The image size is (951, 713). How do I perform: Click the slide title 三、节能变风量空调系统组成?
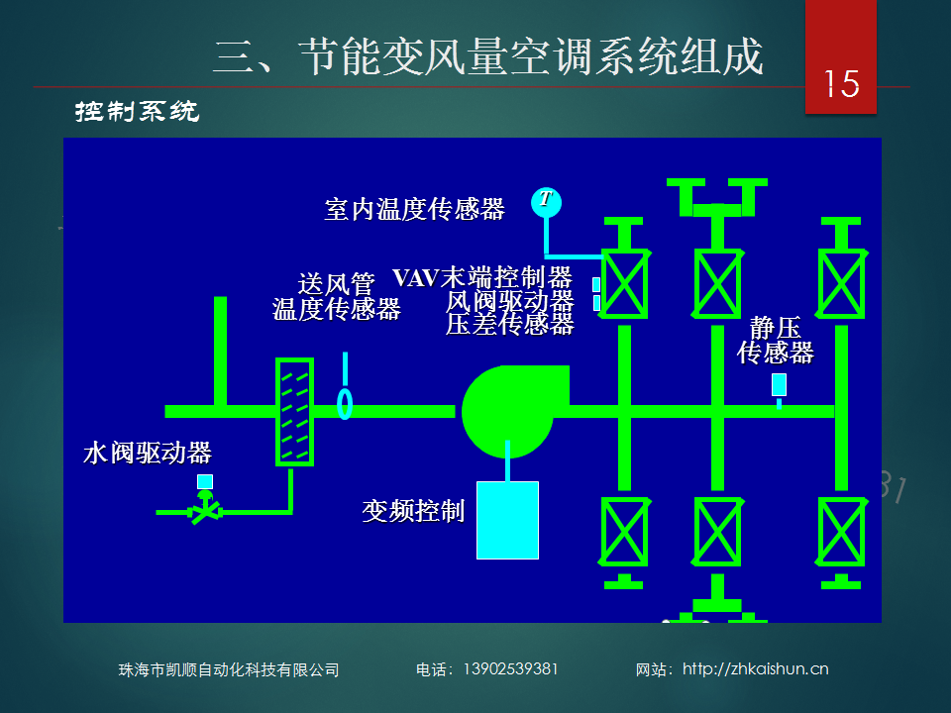click(488, 56)
